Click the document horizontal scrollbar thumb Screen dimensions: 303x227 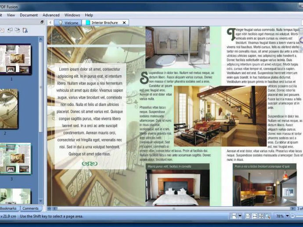pos(174,209)
